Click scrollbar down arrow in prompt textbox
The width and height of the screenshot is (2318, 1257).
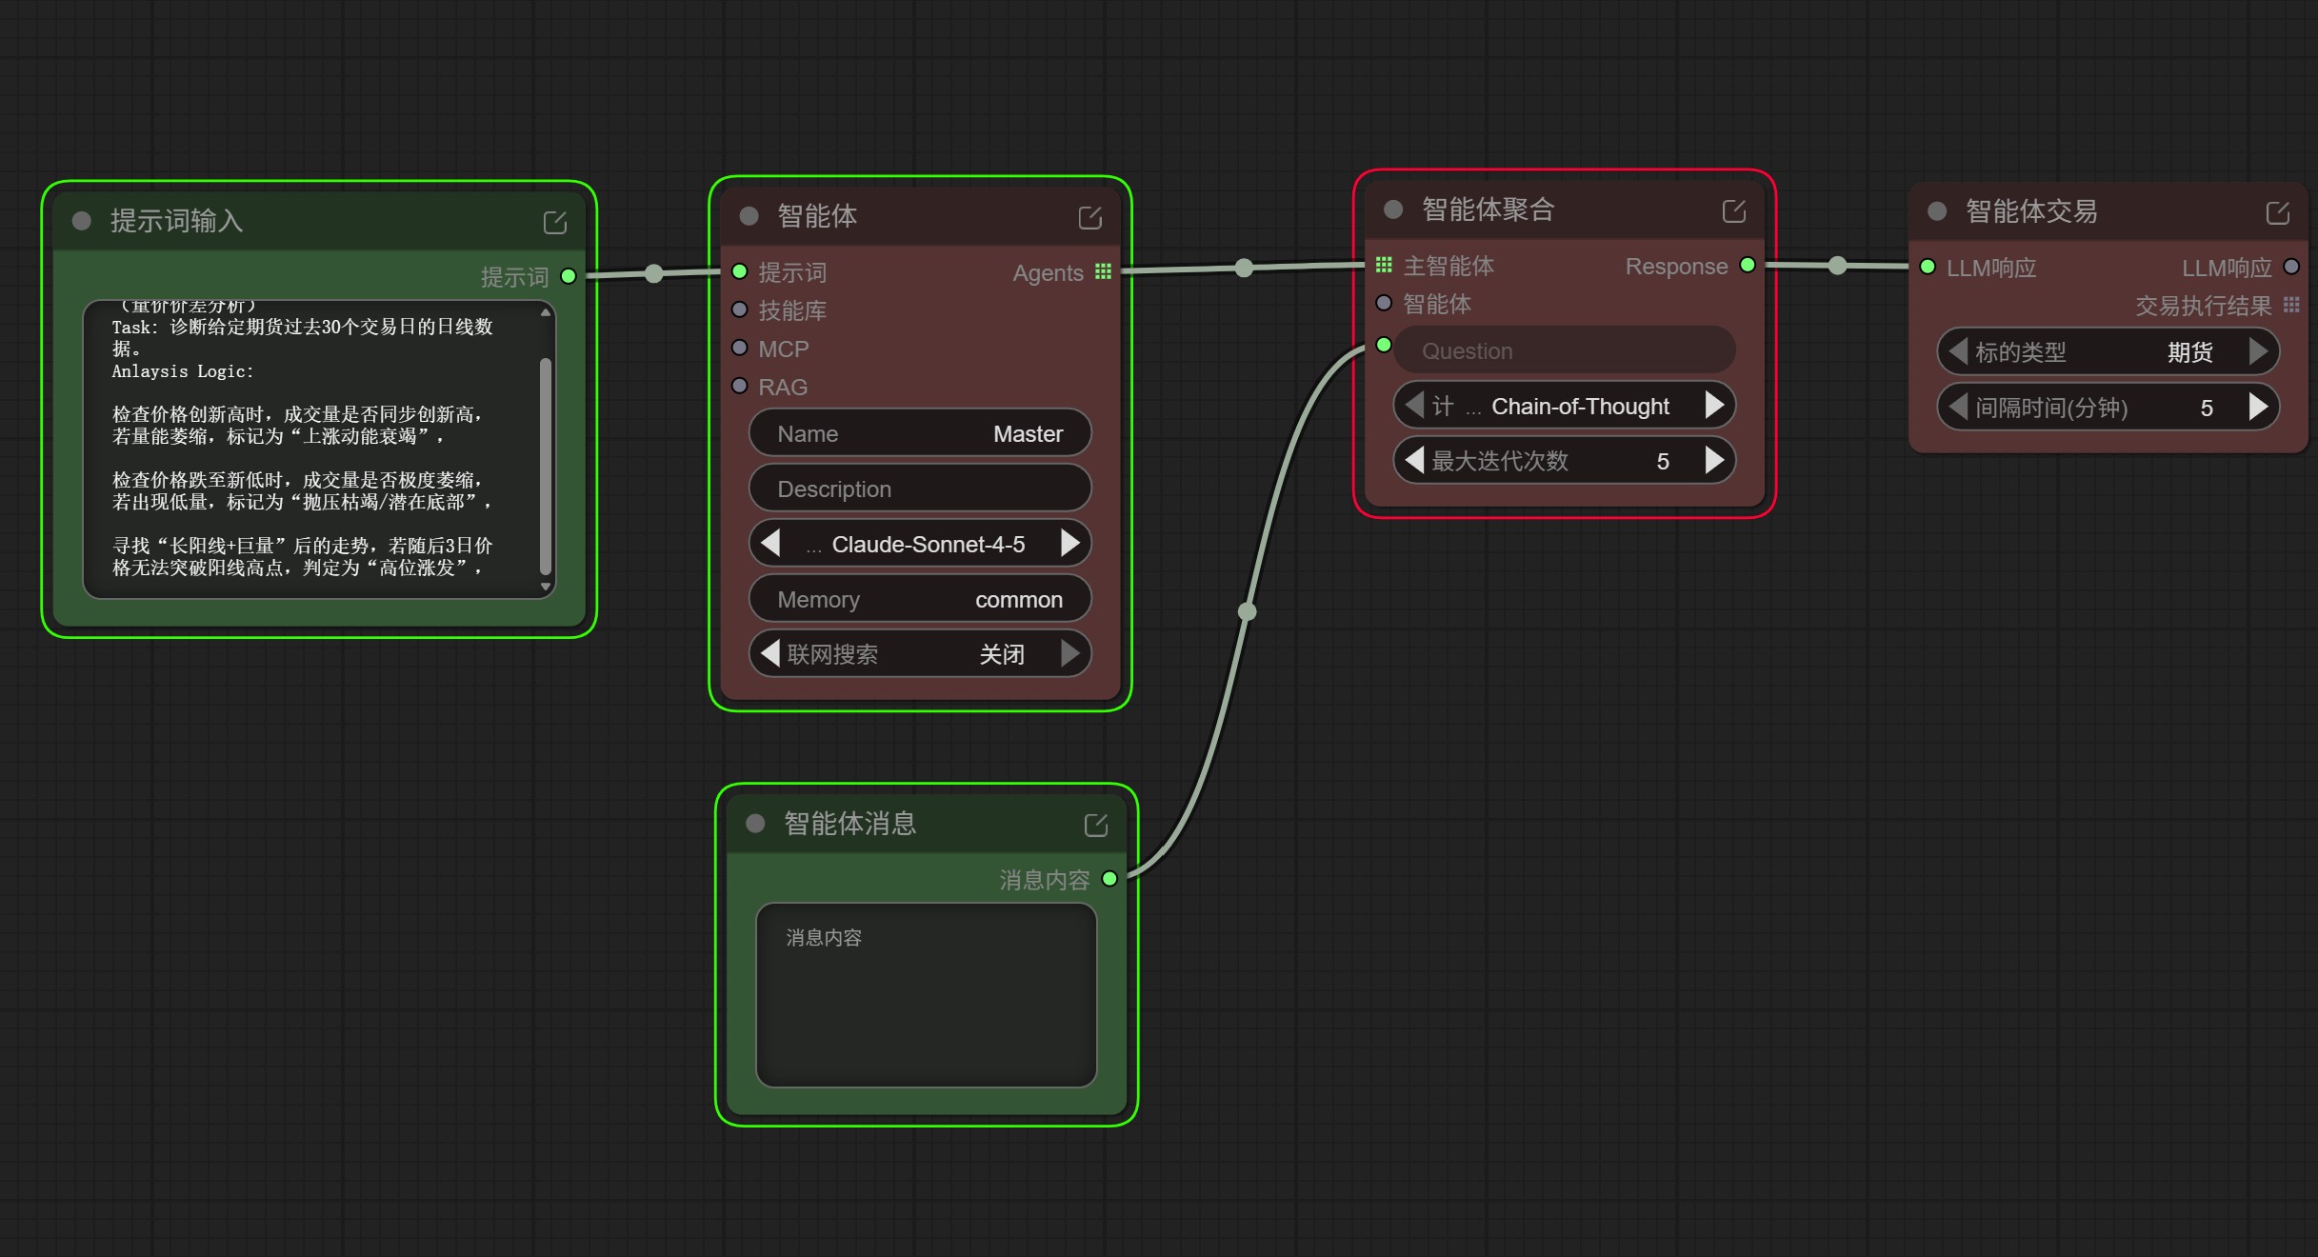[546, 587]
